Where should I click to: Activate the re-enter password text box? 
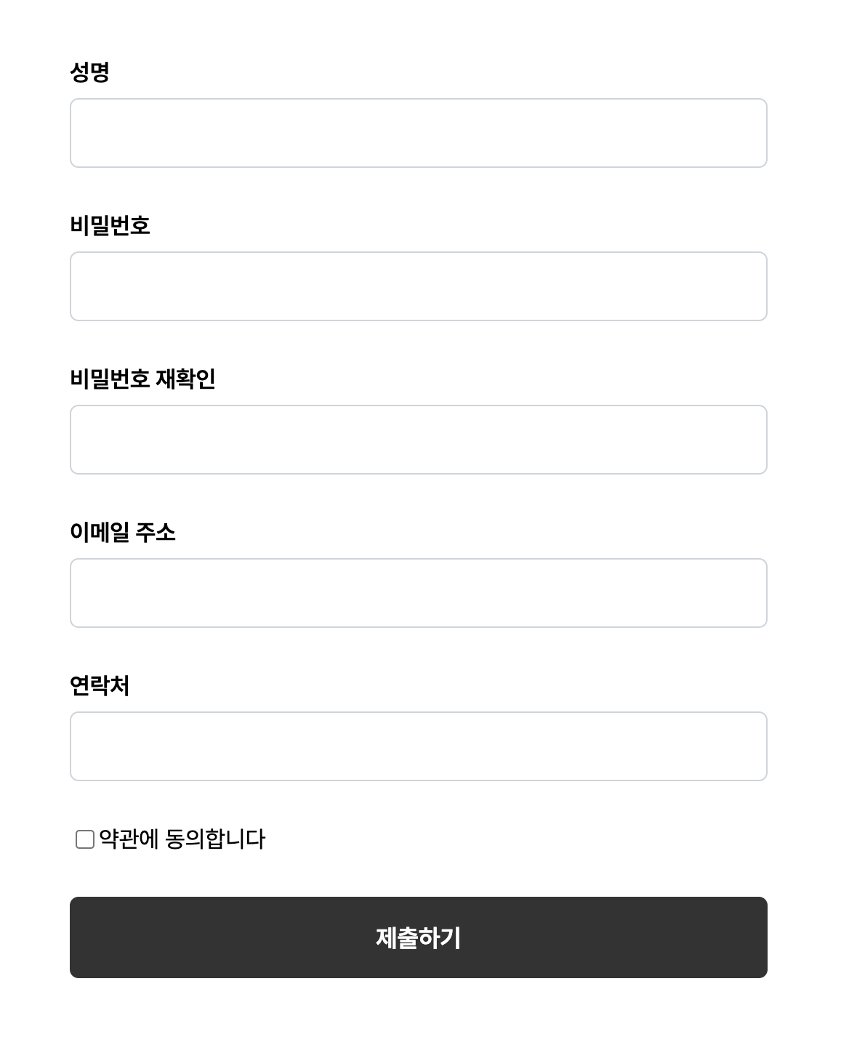tap(419, 440)
